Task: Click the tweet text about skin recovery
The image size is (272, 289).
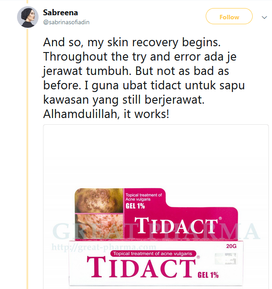Action: 144,78
